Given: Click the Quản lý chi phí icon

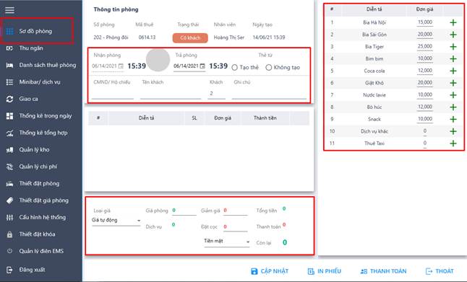Looking at the screenshot, I should click(9, 167).
